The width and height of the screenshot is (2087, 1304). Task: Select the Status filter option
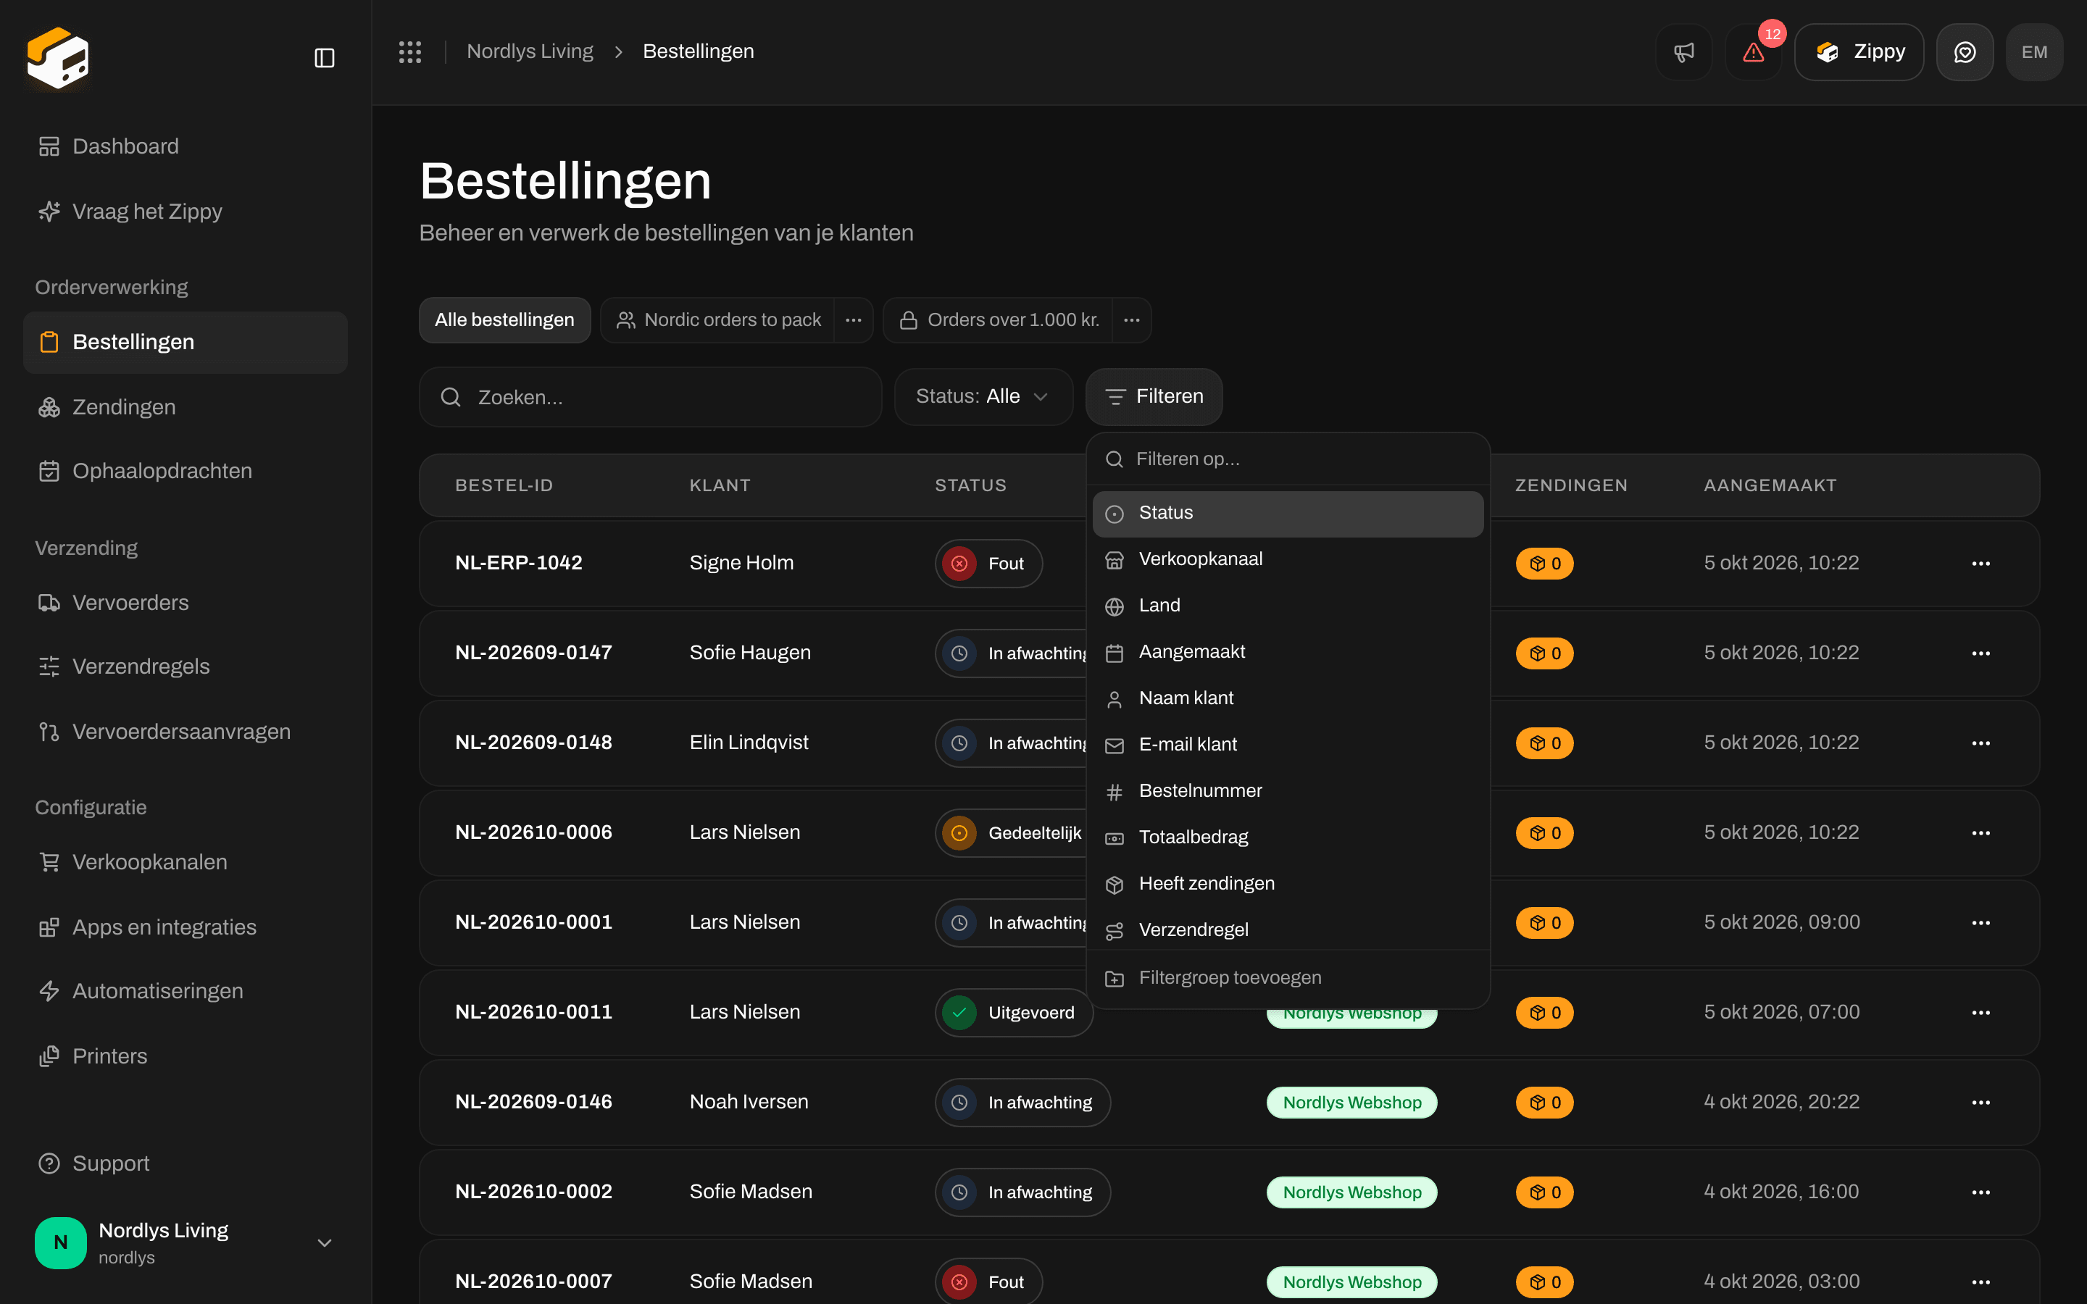(1288, 513)
